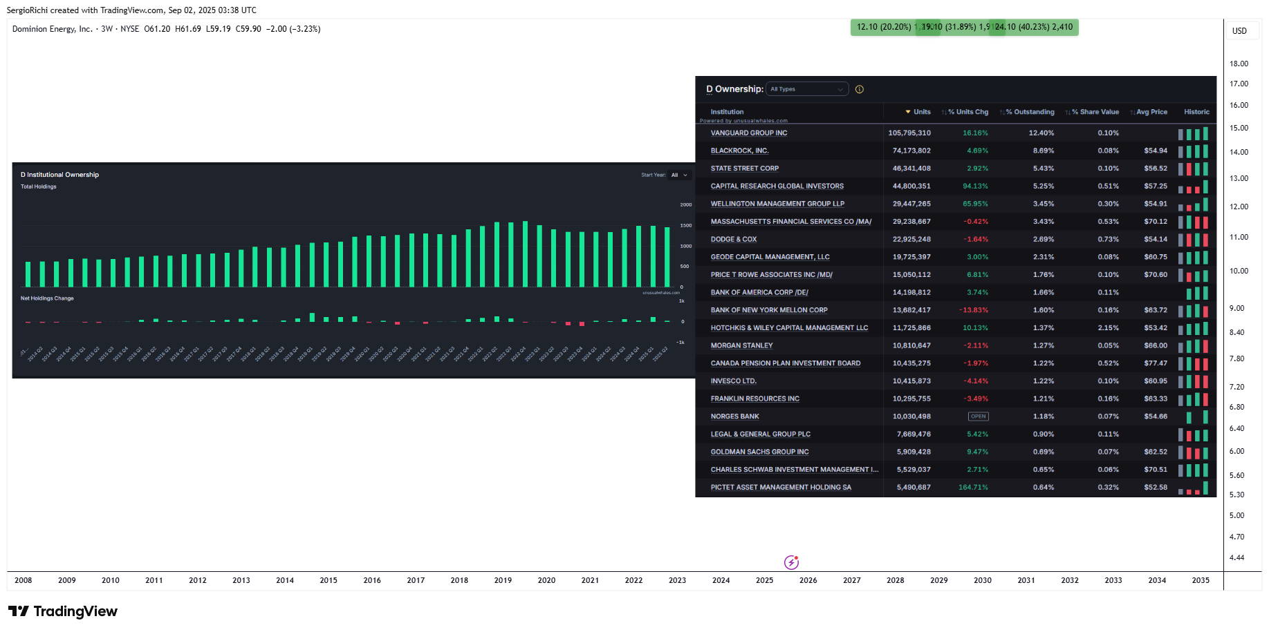Screen dimensions: 1269x632
Task: Click the sort arrow on Units column
Action: [908, 112]
